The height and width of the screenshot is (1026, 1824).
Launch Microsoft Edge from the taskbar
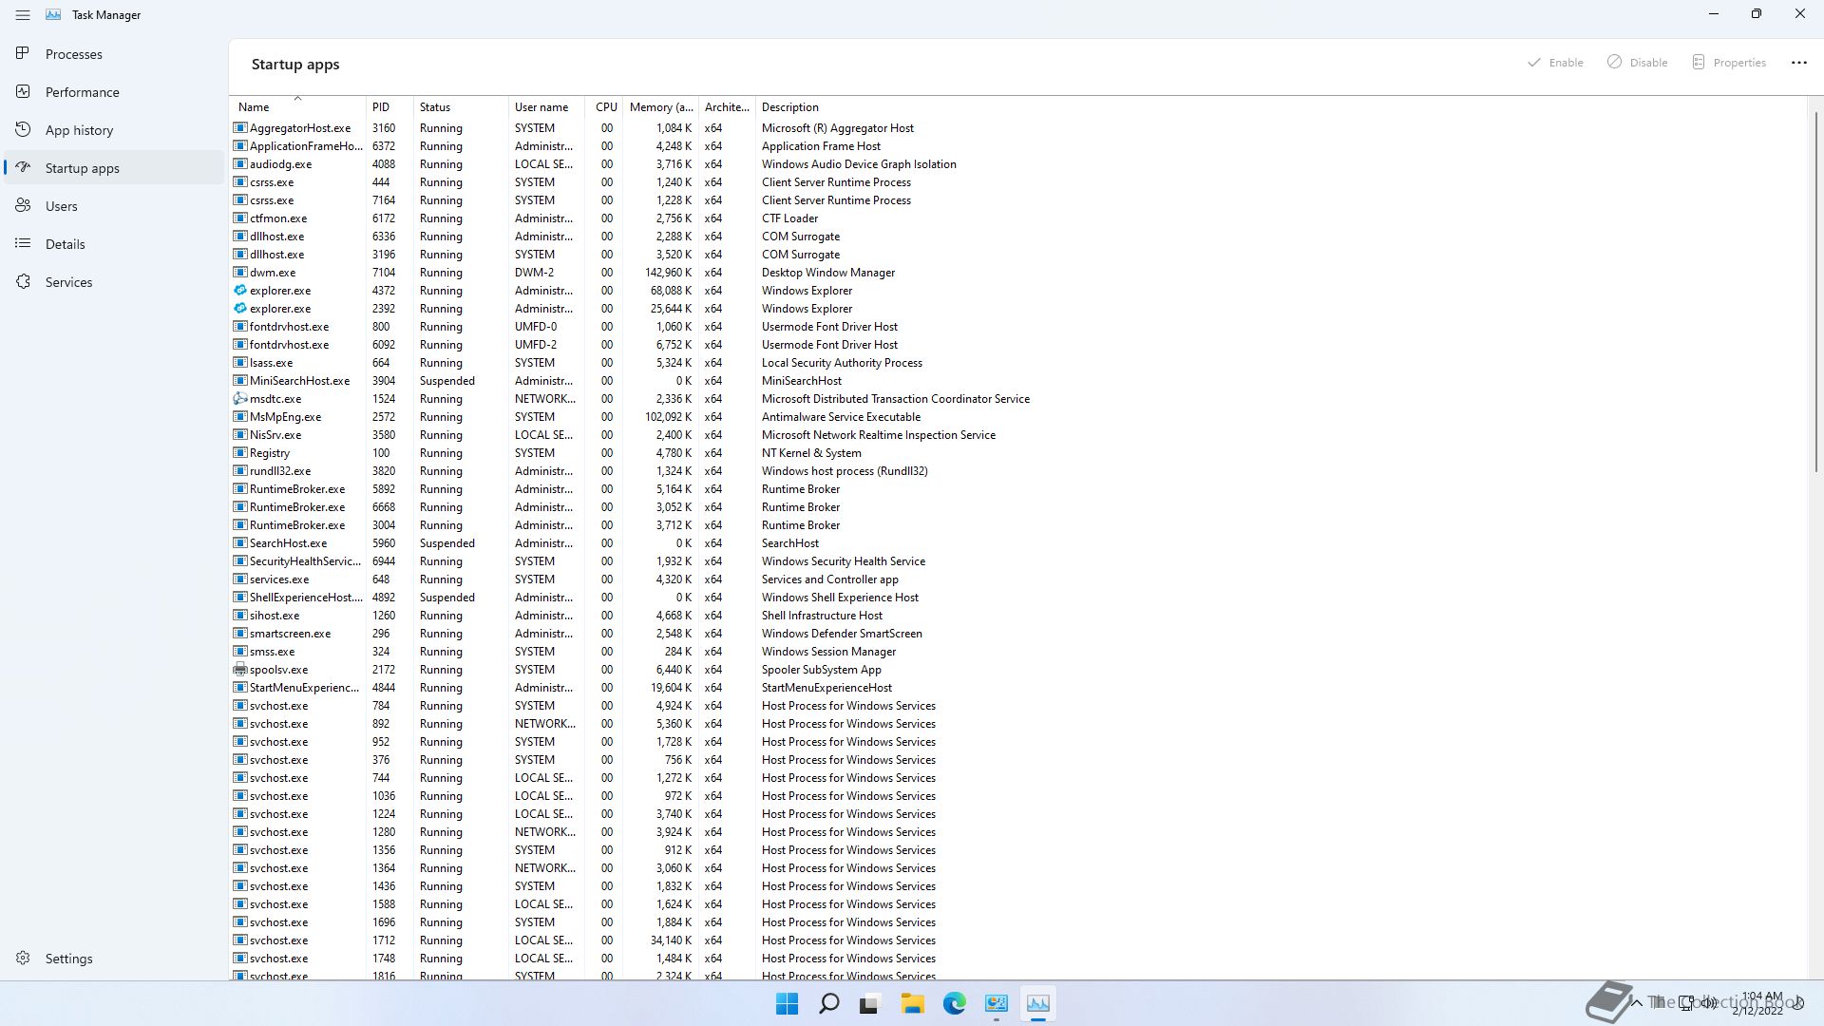[x=954, y=1004]
